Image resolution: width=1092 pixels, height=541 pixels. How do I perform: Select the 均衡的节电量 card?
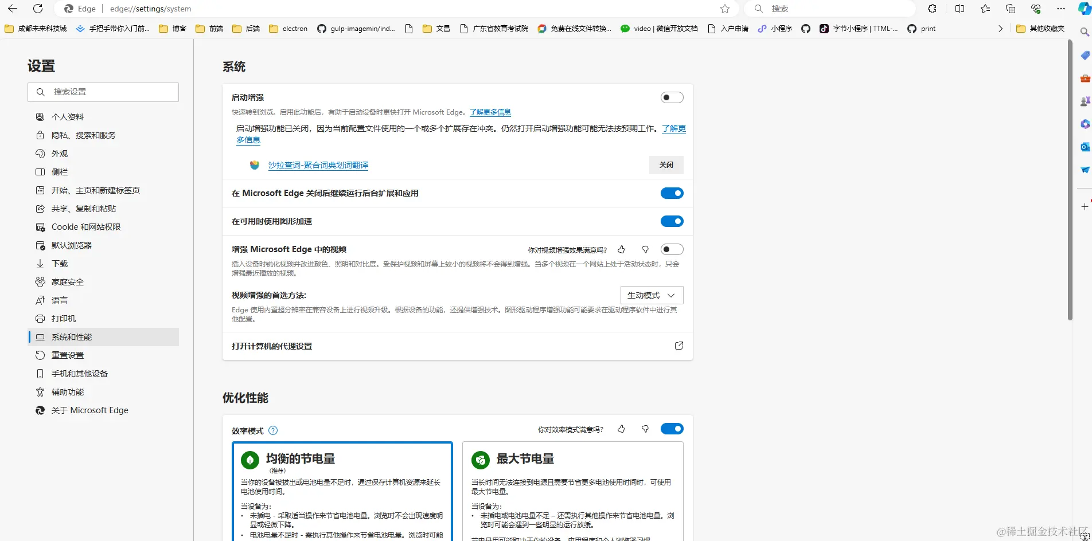point(342,491)
